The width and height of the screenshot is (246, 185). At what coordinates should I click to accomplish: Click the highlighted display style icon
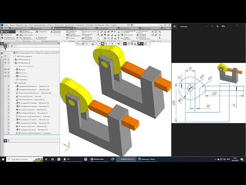[x=102, y=44]
